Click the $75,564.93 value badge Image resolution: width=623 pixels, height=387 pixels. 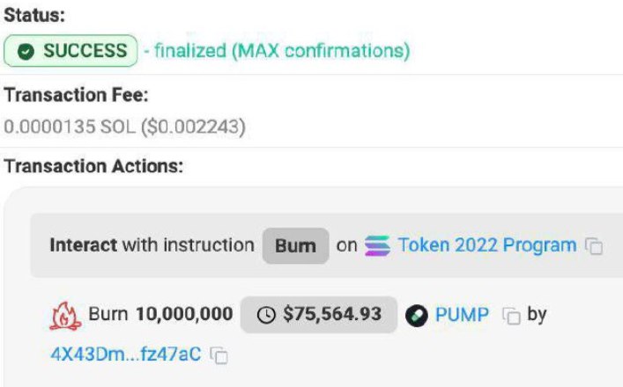(319, 315)
